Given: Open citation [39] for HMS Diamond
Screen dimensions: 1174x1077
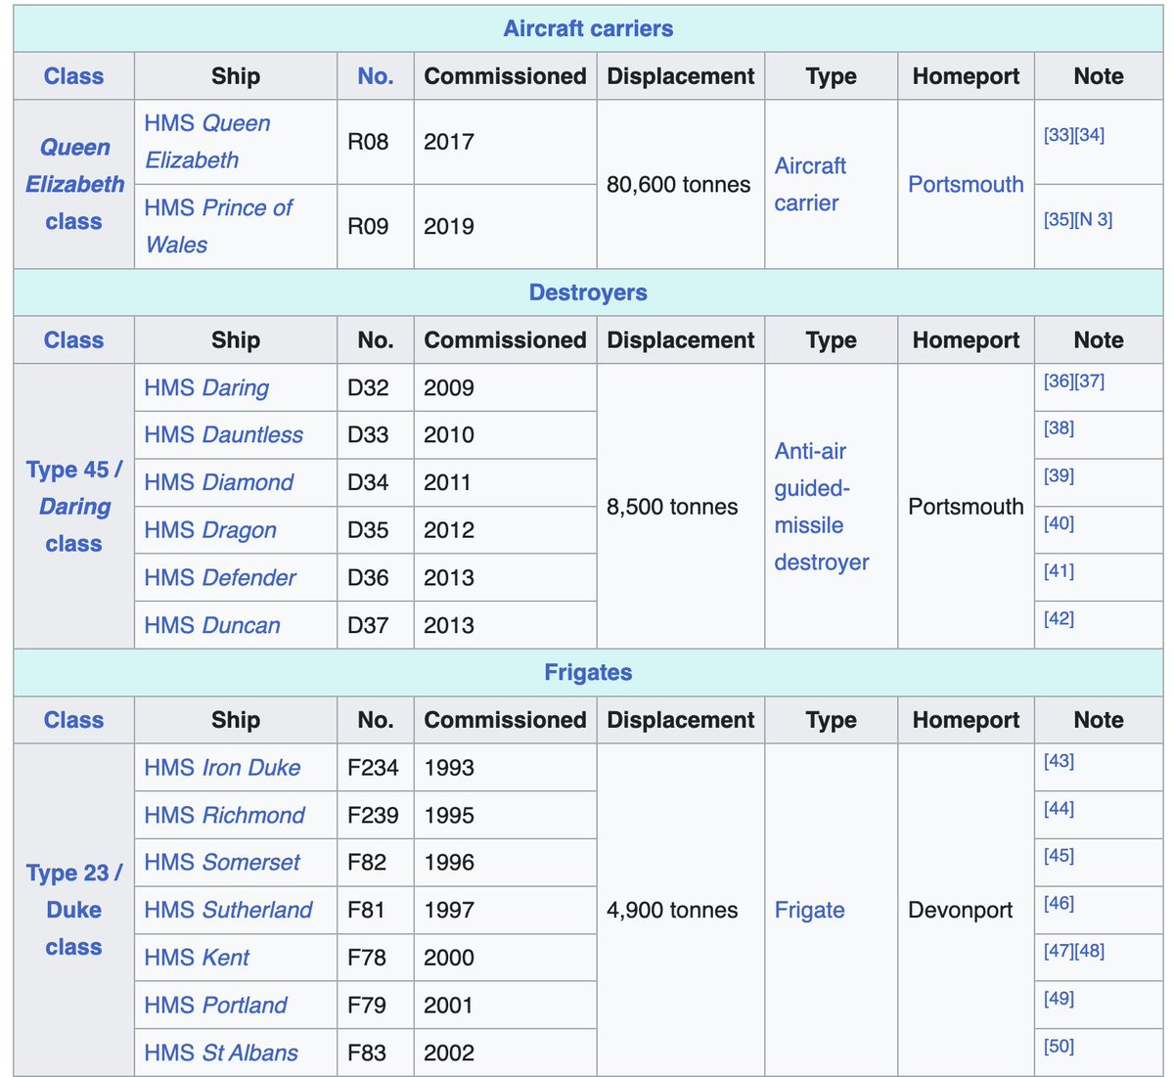Looking at the screenshot, I should click(1059, 475).
